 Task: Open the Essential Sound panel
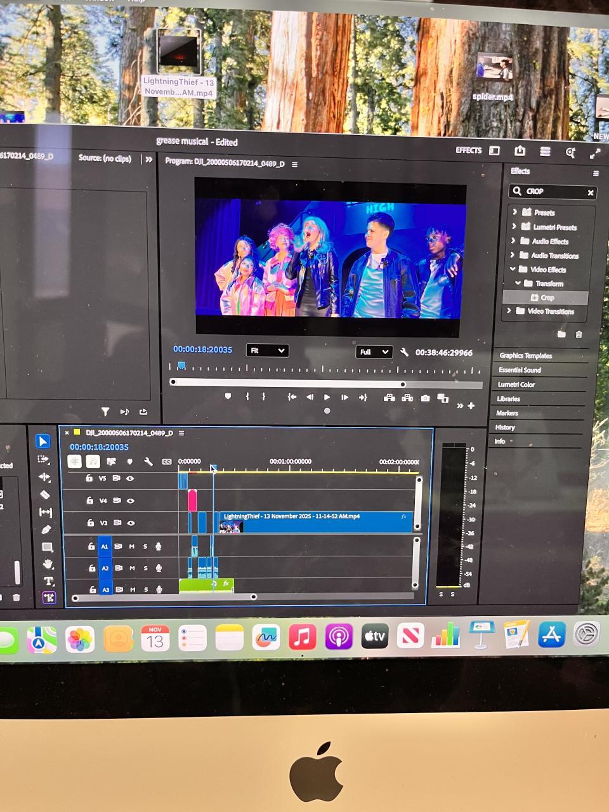pyautogui.click(x=520, y=370)
